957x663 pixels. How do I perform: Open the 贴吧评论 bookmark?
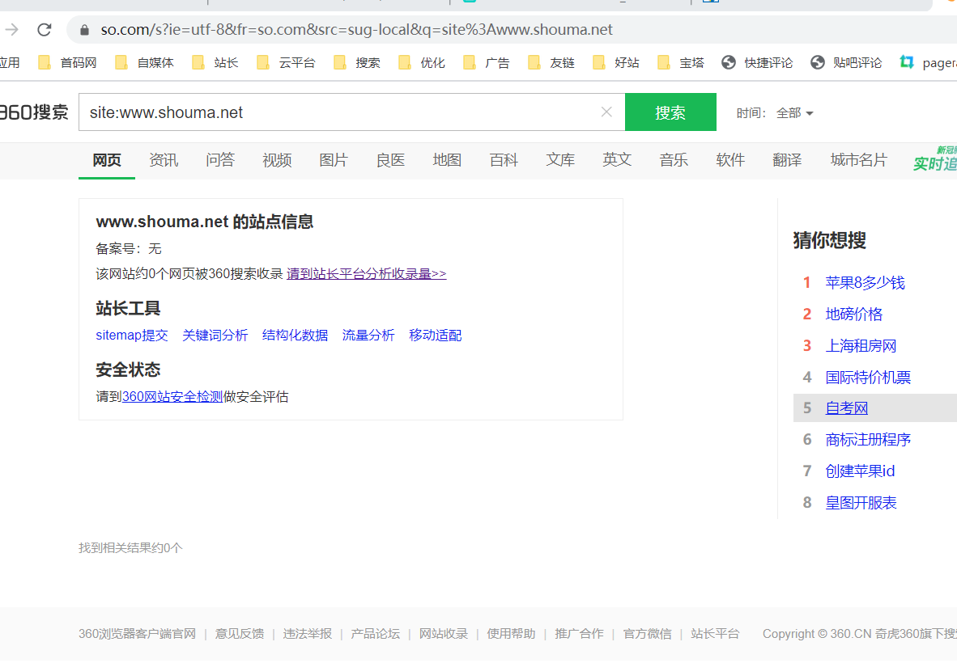coord(846,62)
